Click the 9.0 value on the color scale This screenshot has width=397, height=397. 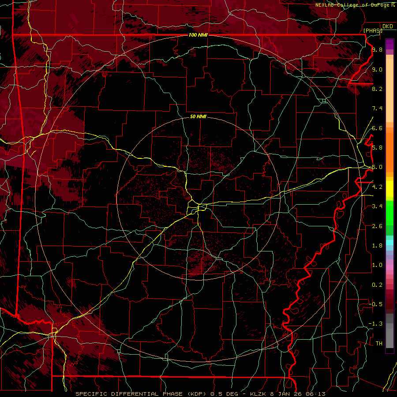coord(377,69)
